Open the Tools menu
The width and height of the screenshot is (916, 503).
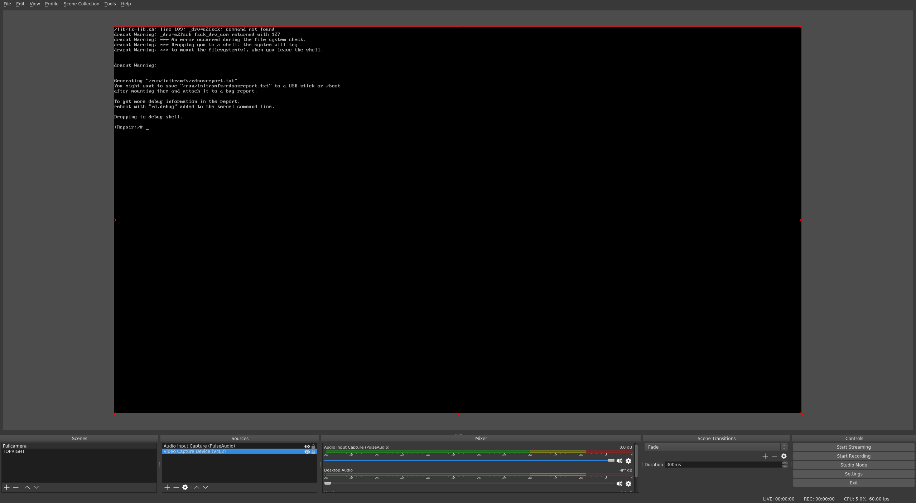(110, 4)
